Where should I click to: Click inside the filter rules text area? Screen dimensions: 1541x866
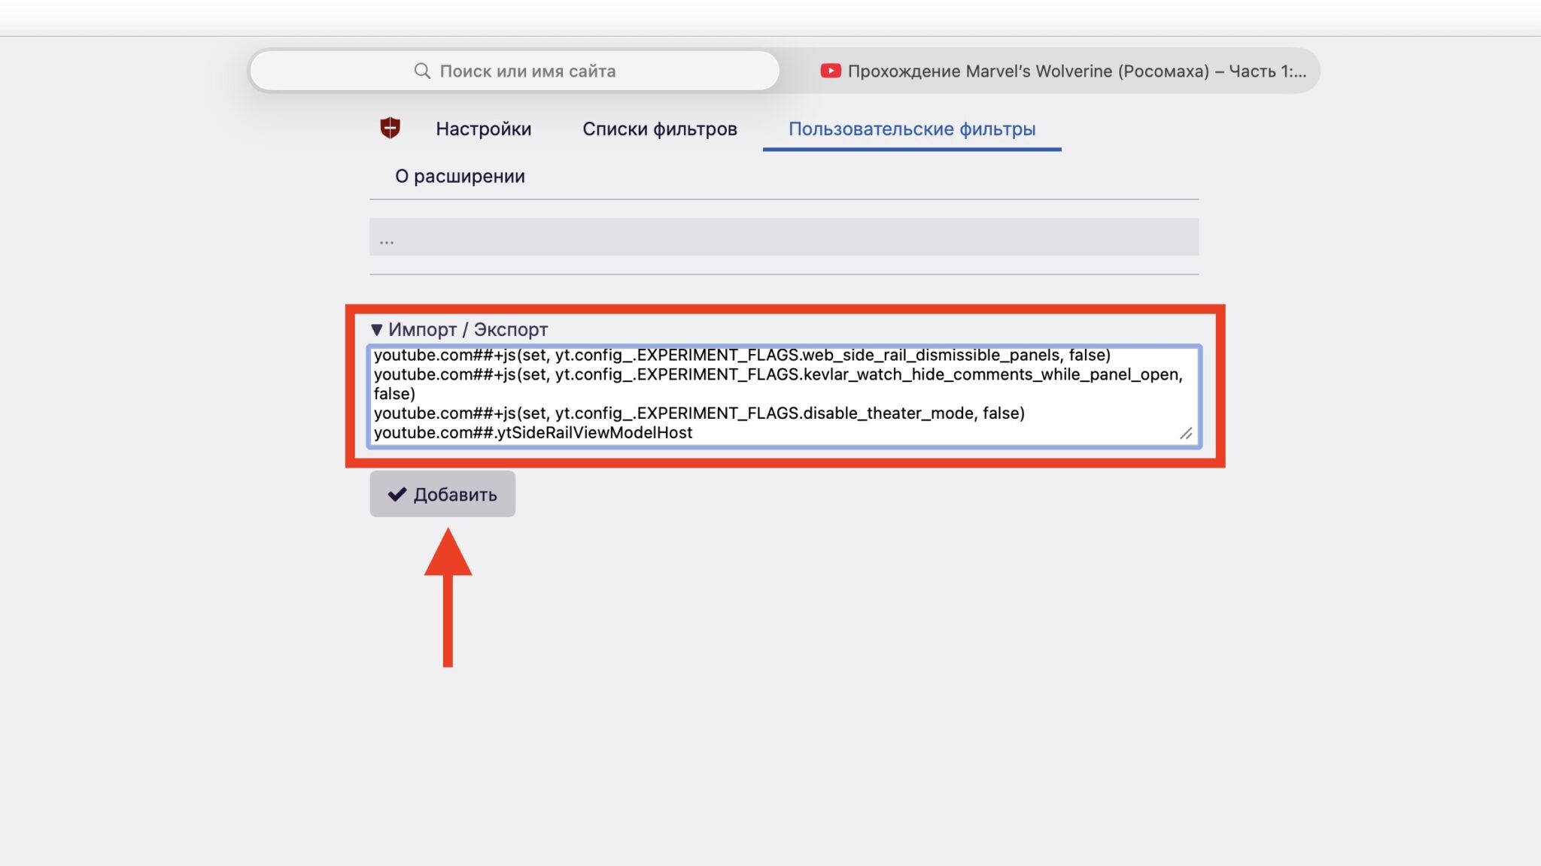pos(783,397)
